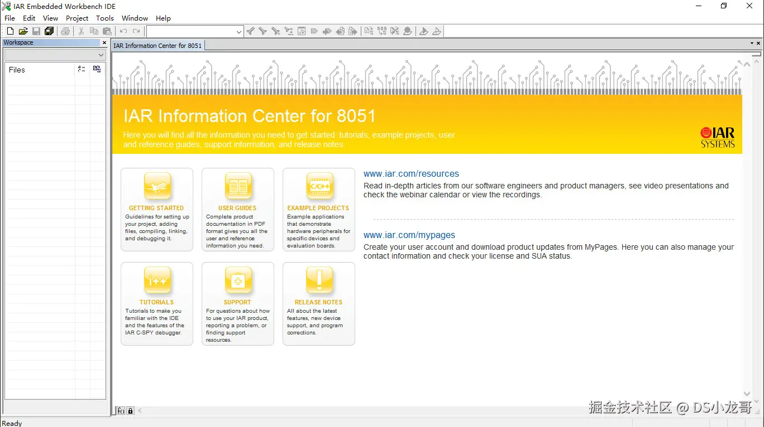The image size is (764, 427).
Task: Open the Example Projects tile
Action: click(x=319, y=210)
